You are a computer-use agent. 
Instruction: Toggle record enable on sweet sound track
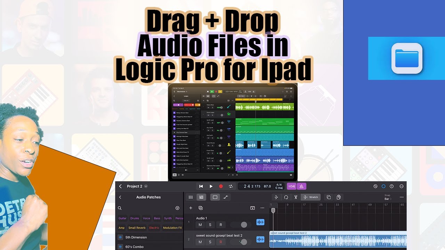[x=220, y=242]
